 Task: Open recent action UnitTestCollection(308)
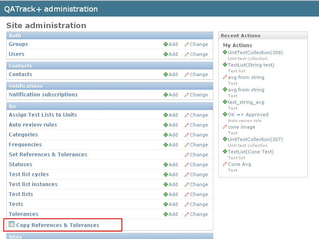(x=255, y=53)
